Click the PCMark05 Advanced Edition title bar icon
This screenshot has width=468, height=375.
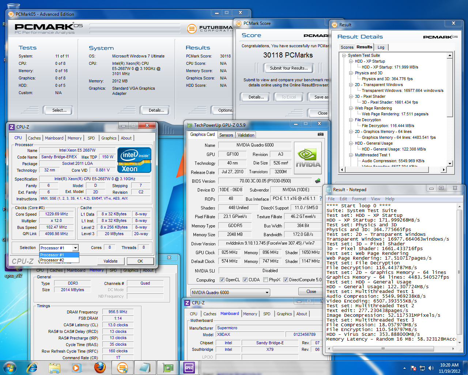click(x=11, y=14)
